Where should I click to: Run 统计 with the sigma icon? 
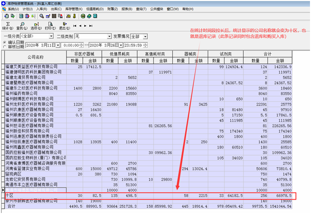point(8,26)
